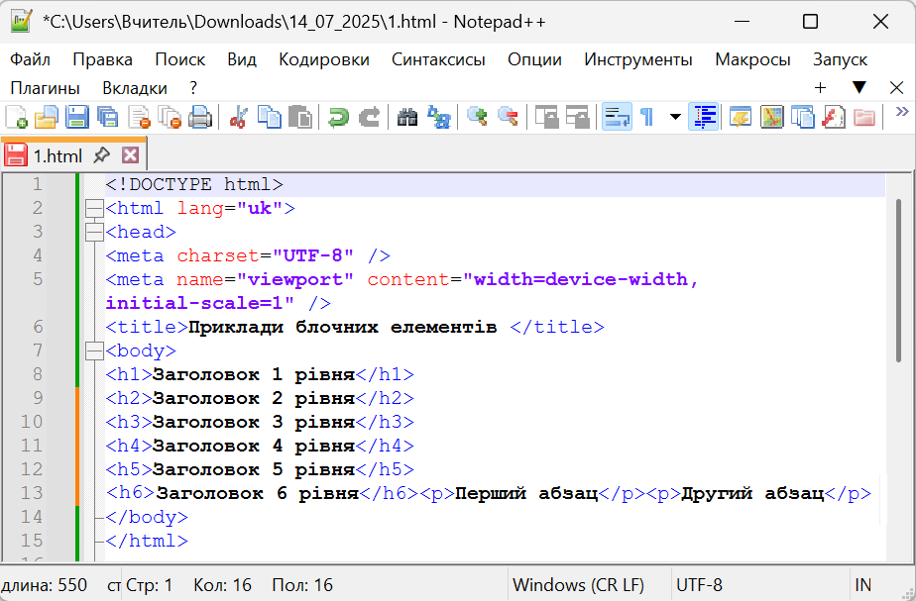
Task: Close the 1.html tab with red X
Action: (130, 155)
